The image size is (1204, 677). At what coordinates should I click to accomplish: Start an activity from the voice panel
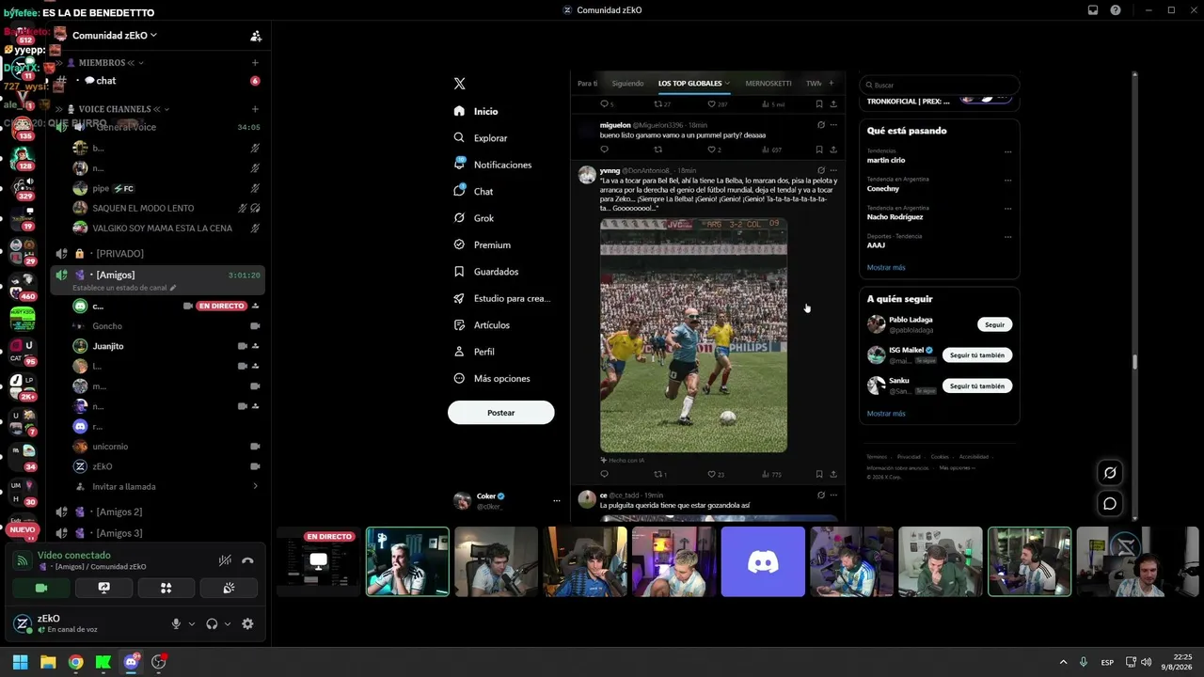(166, 588)
